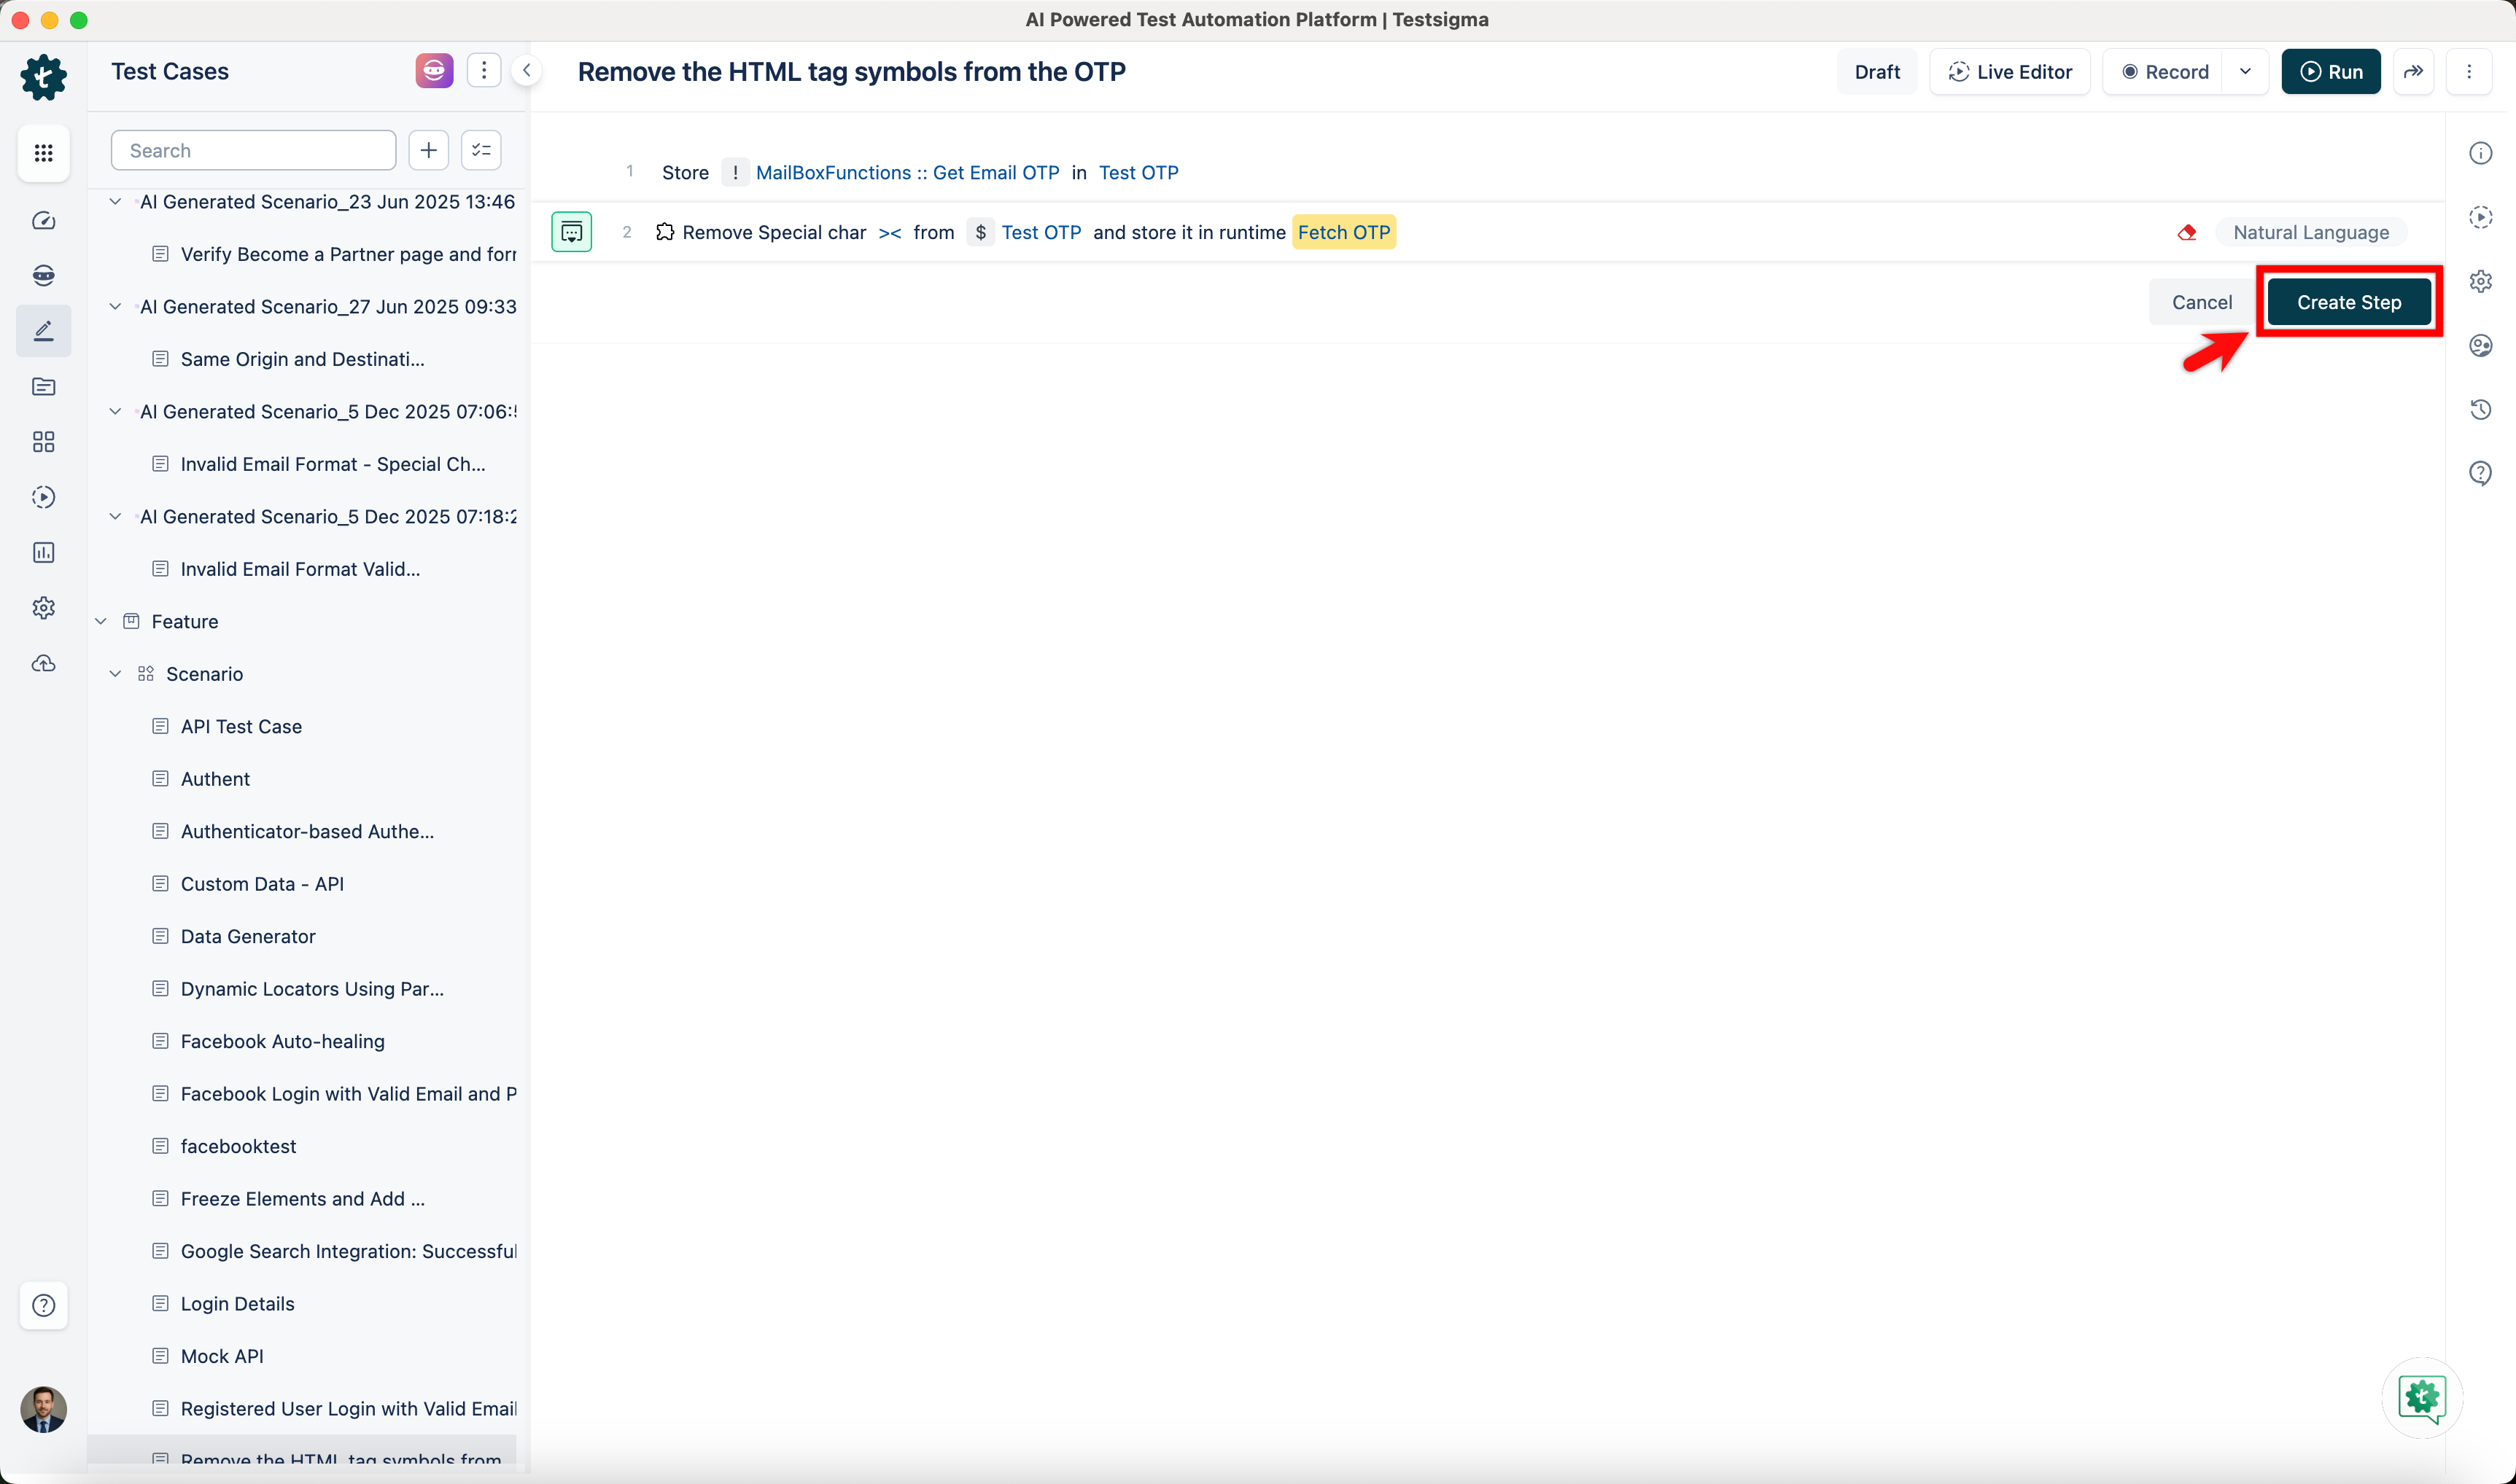Collapse the Scenario tree node
2516x1484 pixels.
[x=115, y=674]
